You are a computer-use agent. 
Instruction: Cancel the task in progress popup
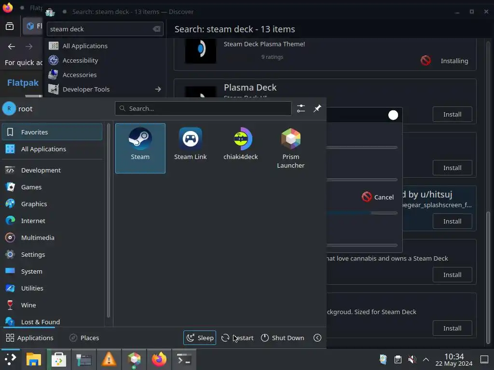tap(378, 197)
